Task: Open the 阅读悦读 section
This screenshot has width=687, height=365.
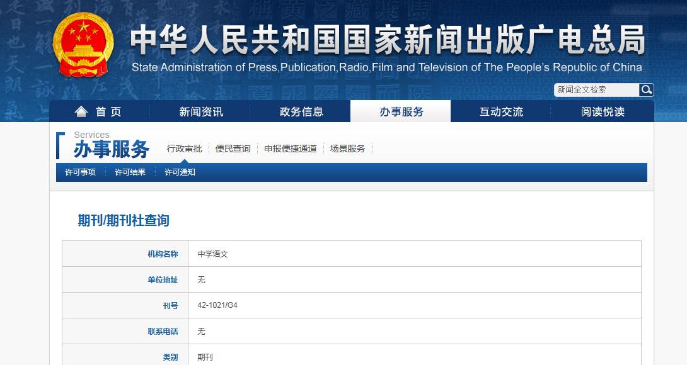Action: (x=600, y=111)
